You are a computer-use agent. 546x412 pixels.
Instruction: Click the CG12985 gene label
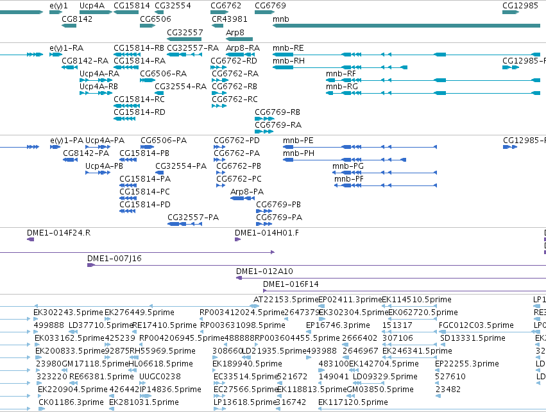(520, 6)
